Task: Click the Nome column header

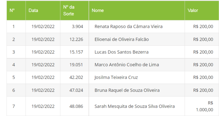Action: [x=98, y=10]
